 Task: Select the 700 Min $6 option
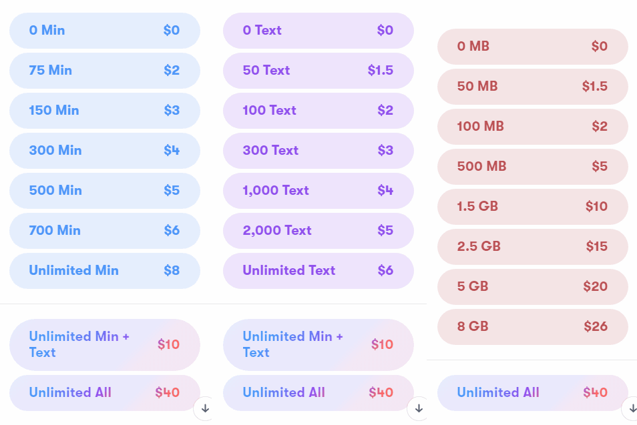[105, 231]
